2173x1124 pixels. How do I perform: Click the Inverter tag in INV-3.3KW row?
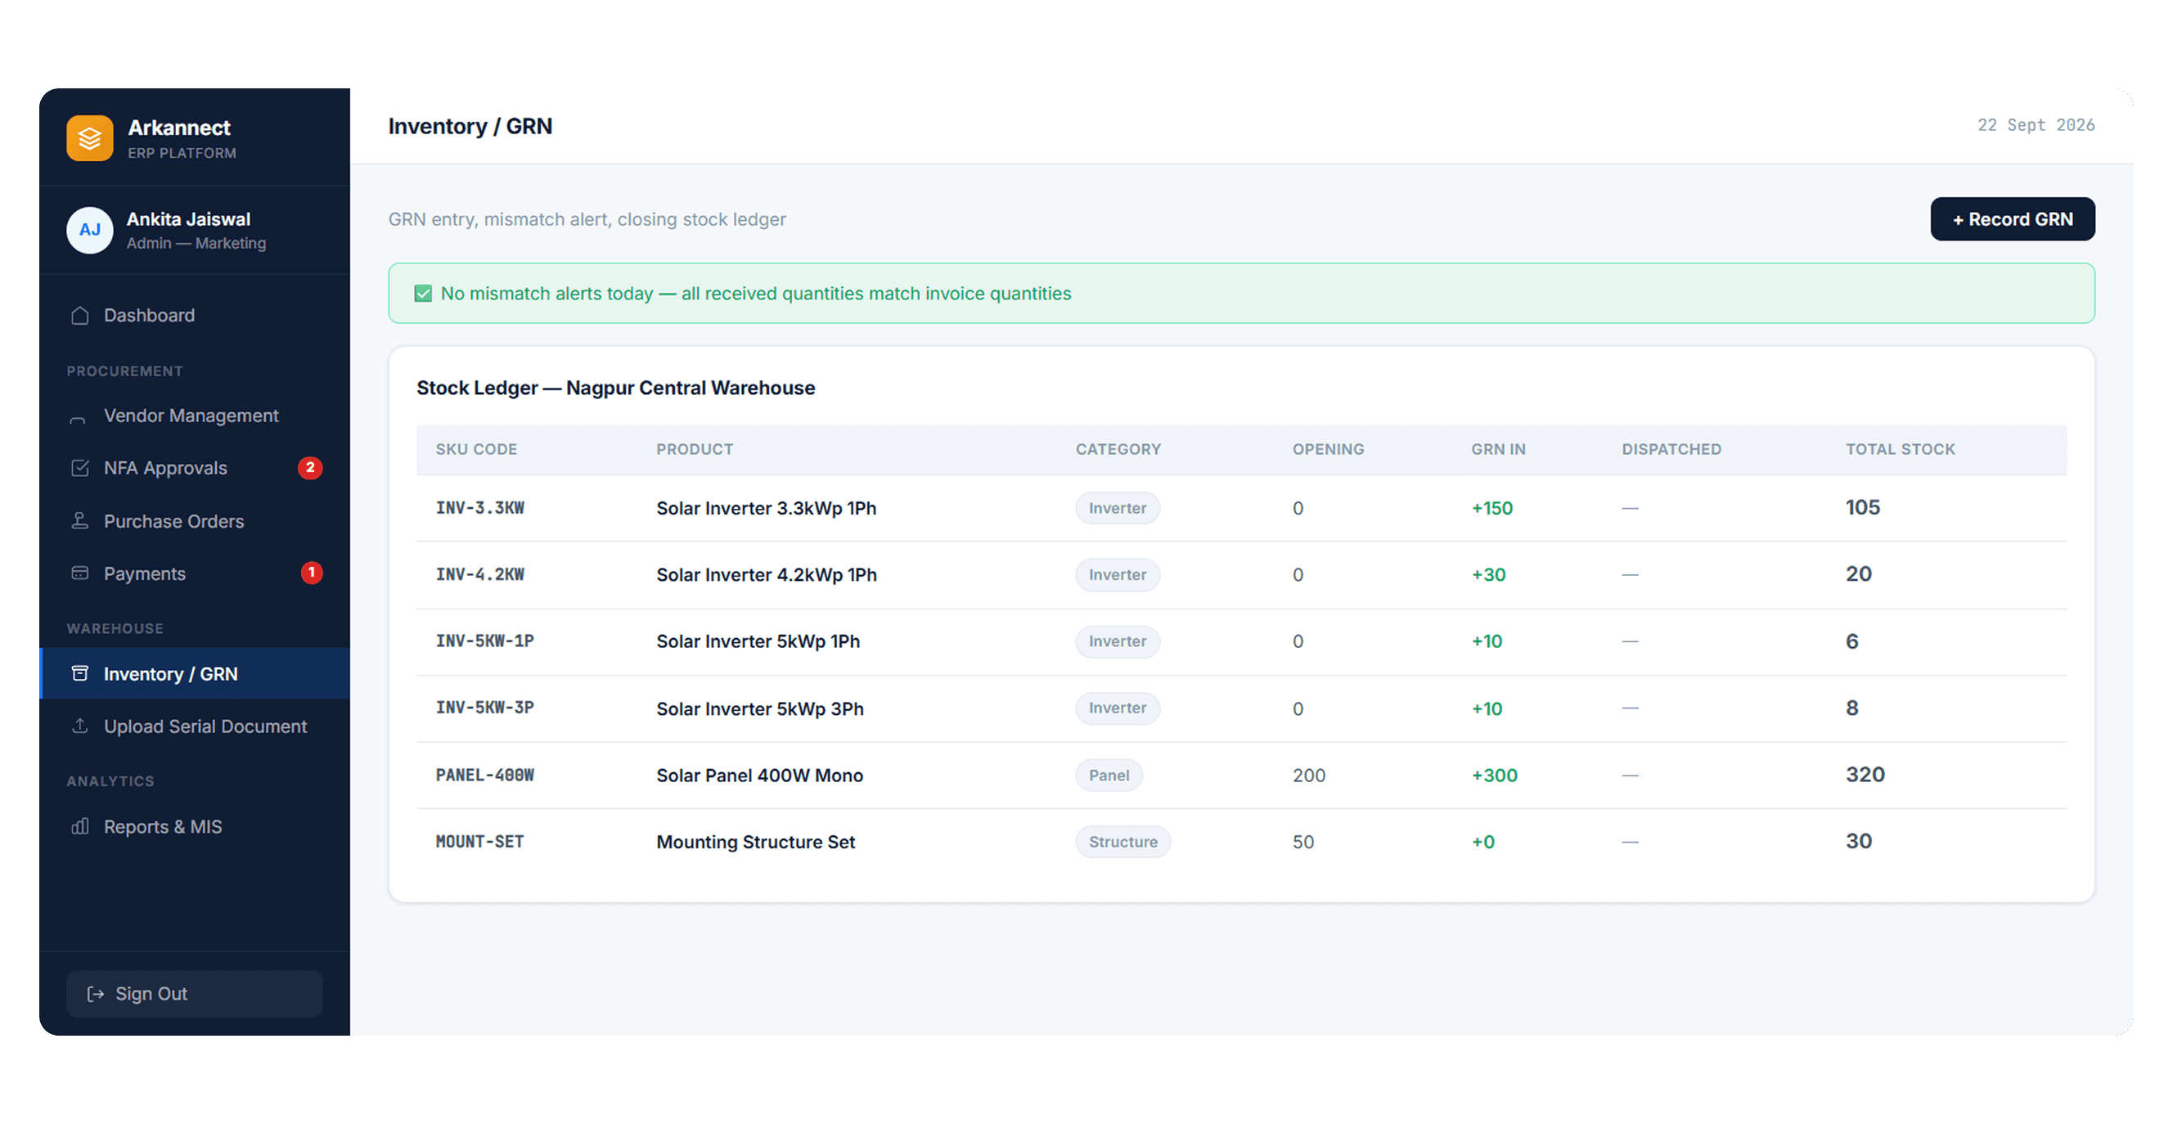pyautogui.click(x=1117, y=509)
